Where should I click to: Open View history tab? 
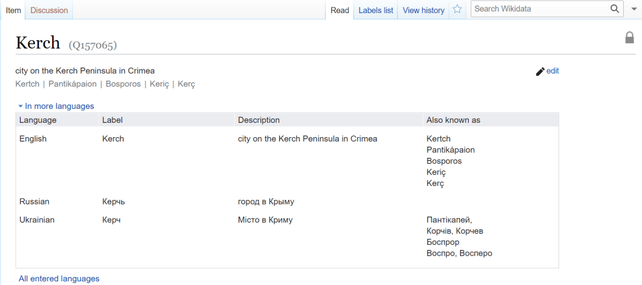click(423, 10)
